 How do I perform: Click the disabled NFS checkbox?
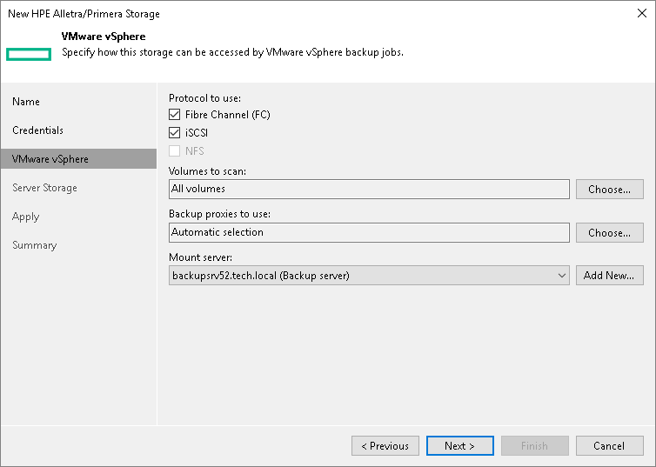pos(175,151)
